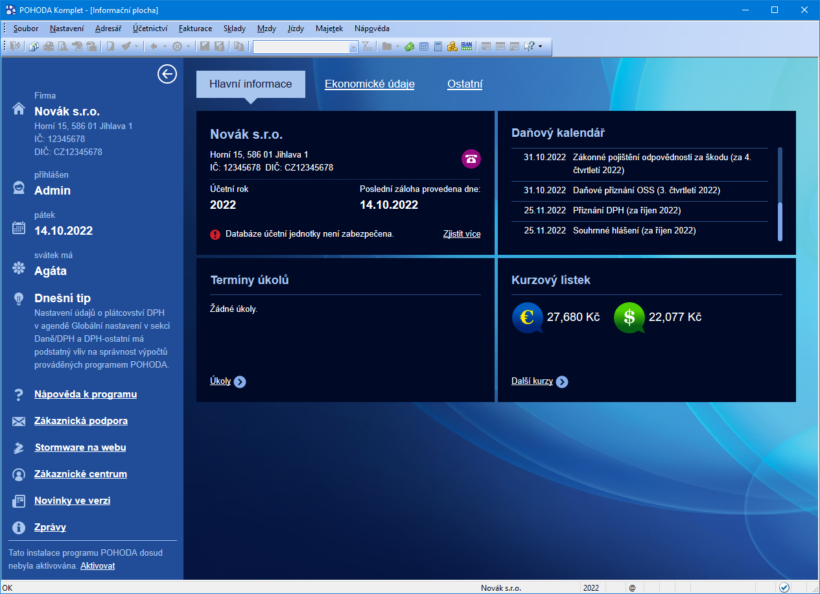Click the user icon beside Admin
The height and width of the screenshot is (594, 820).
pos(19,187)
